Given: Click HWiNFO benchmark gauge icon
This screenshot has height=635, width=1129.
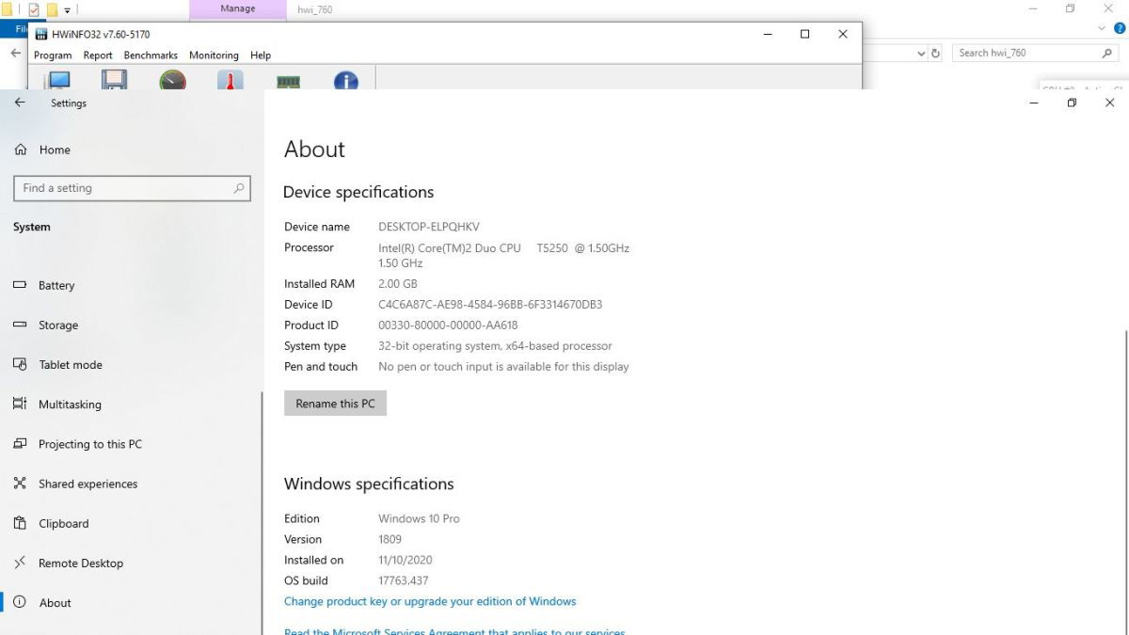Looking at the screenshot, I should click(x=172, y=80).
